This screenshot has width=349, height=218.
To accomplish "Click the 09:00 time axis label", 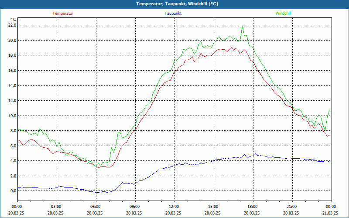I will [x=135, y=207].
